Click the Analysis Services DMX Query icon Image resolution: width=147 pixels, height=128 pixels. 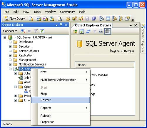45,19
